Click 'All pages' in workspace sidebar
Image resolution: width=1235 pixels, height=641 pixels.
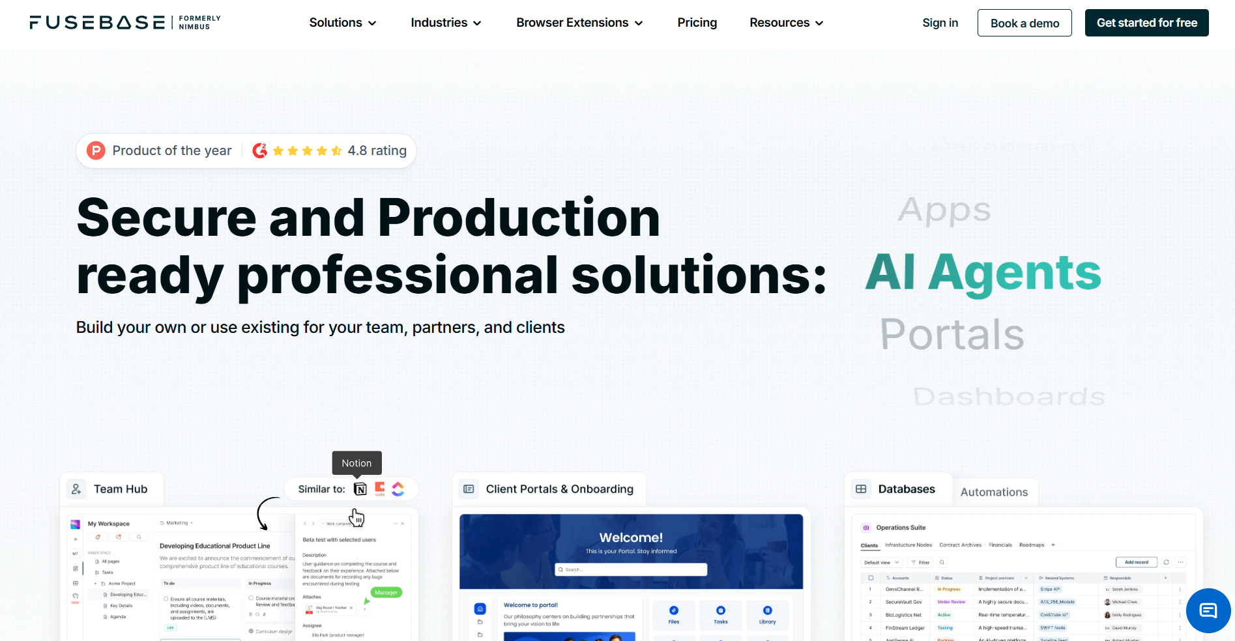coord(111,562)
